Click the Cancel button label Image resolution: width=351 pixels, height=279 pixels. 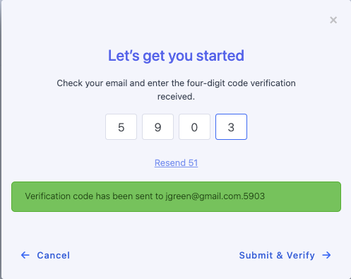click(54, 255)
